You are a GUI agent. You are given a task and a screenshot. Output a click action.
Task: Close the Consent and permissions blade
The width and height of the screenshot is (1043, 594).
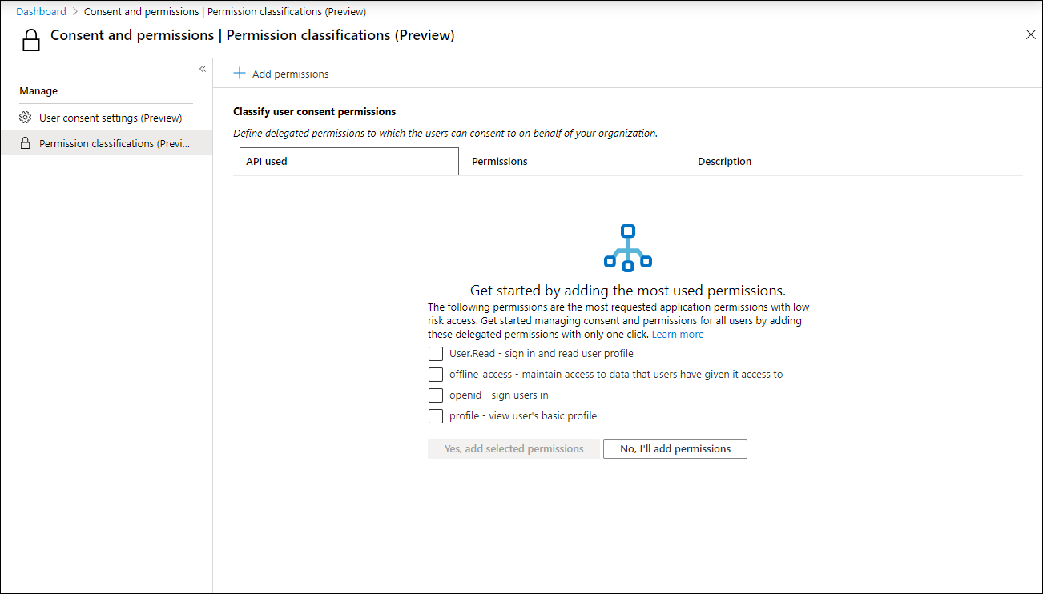coord(1031,34)
